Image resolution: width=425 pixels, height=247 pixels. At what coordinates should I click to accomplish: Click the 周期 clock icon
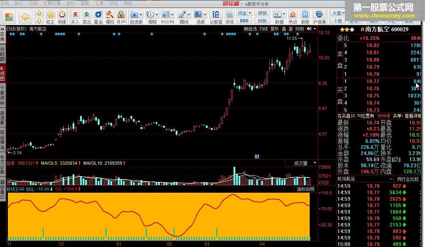150,14
